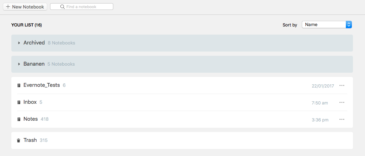Expand the Bananen stack chevron

pyautogui.click(x=19, y=64)
